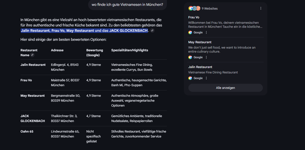Open more options for Frau Vo source
305x150 pixels.
pyautogui.click(x=206, y=32)
